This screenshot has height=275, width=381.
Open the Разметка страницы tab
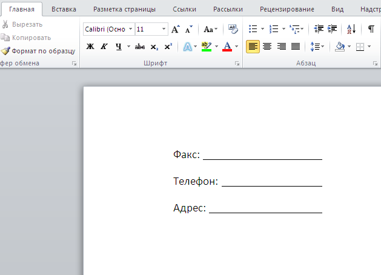pyautogui.click(x=124, y=9)
